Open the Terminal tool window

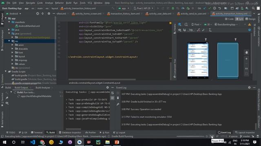(37, 133)
